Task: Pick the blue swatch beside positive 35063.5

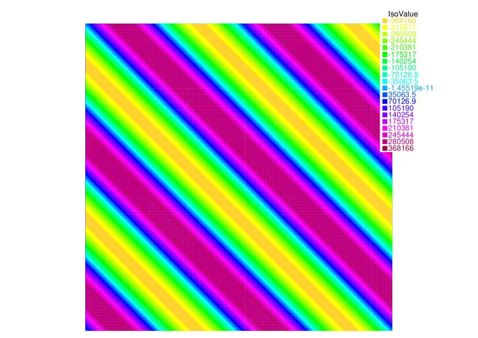Action: tap(385, 95)
